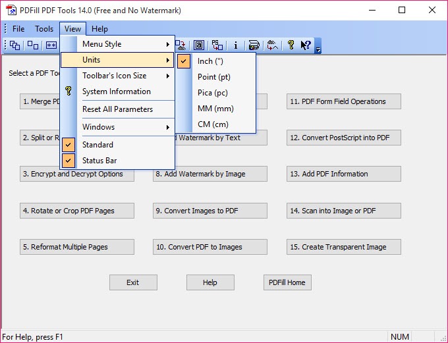Image resolution: width=448 pixels, height=343 pixels.
Task: Click the Convert PDF to Images toolbar icon
Action: 181,45
